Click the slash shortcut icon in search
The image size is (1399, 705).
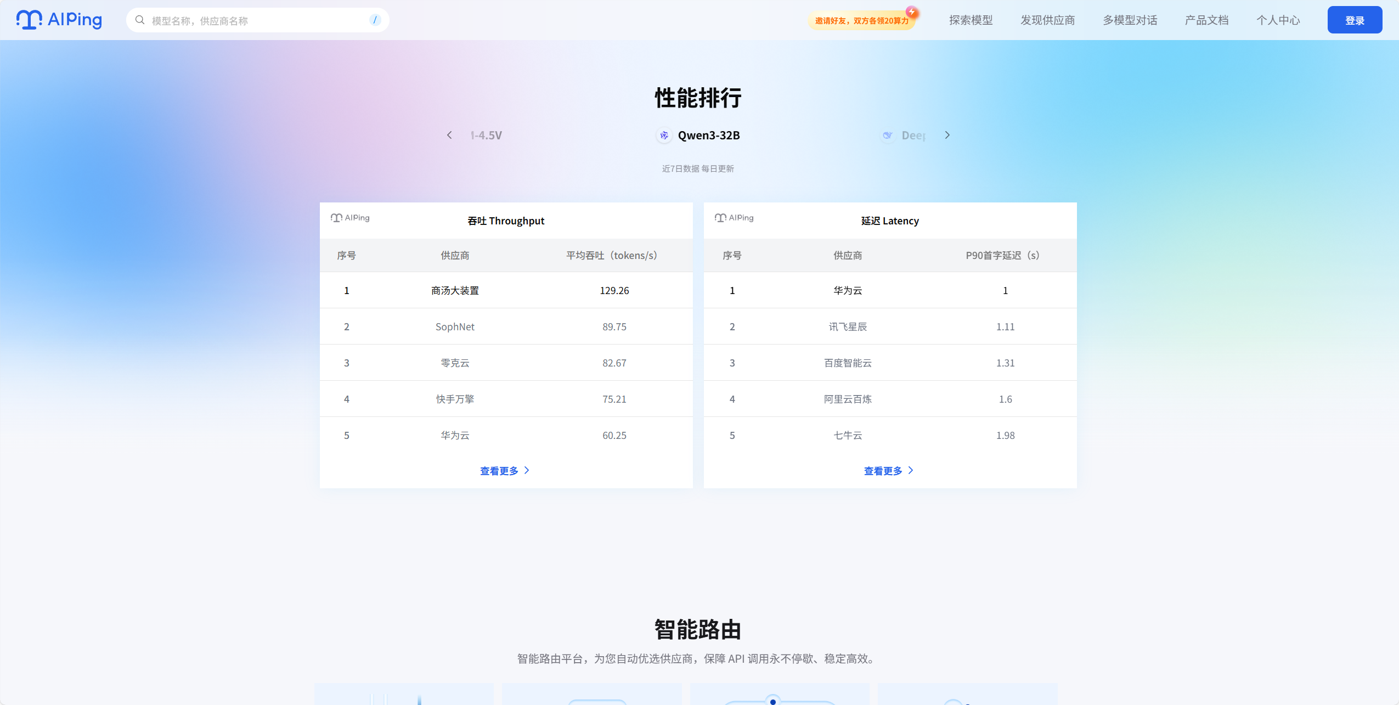coord(375,20)
